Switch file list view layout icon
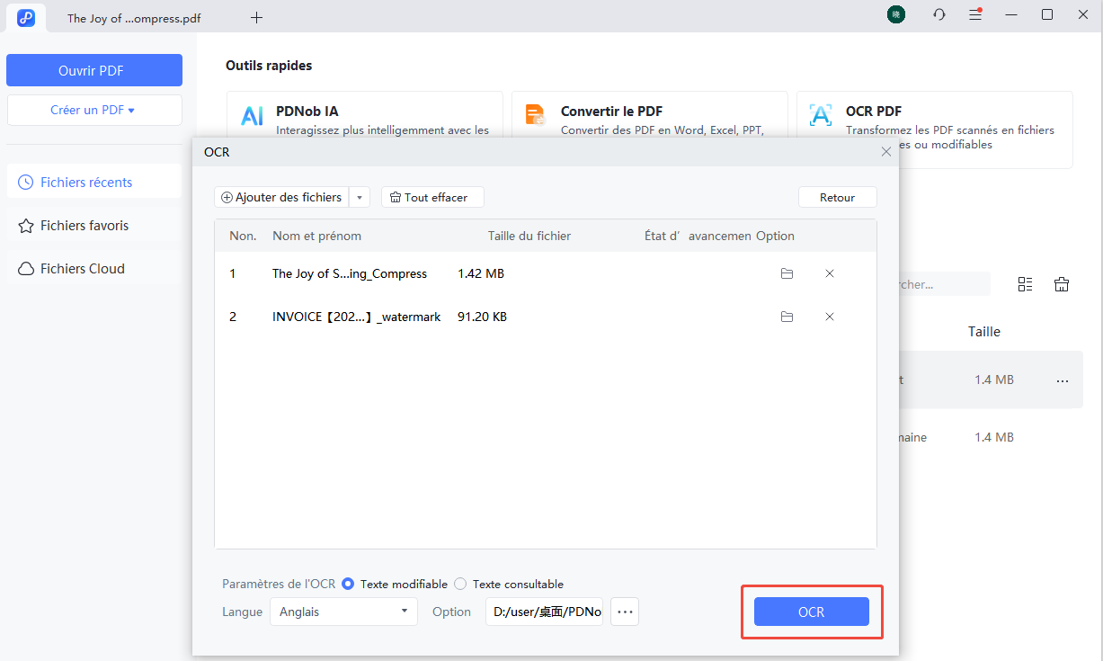1103x661 pixels. click(1025, 284)
